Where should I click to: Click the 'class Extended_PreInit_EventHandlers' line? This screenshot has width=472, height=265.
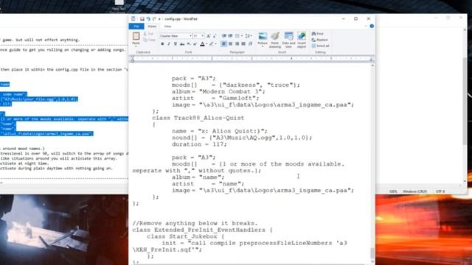coord(202,230)
